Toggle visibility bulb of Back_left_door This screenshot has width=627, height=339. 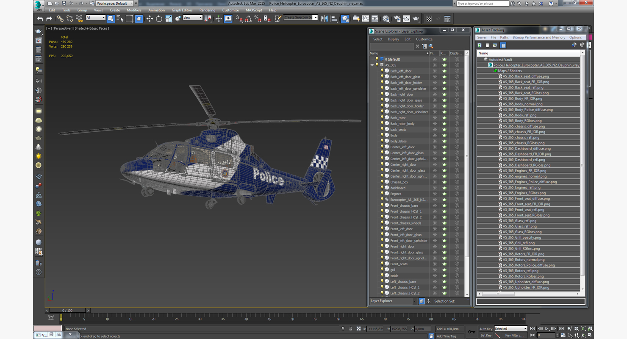click(382, 71)
